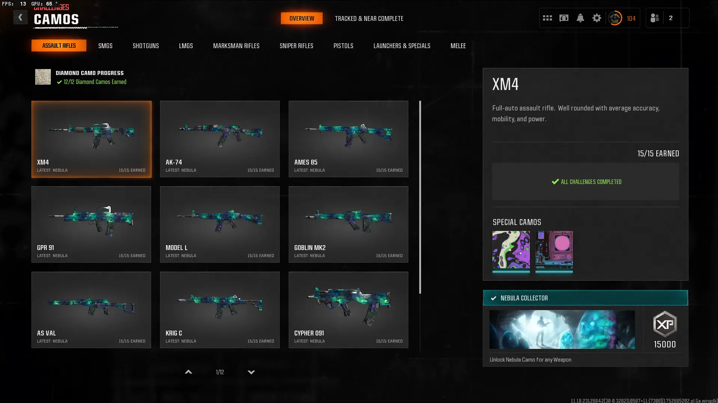Go to previous page with up chevron

(x=188, y=372)
